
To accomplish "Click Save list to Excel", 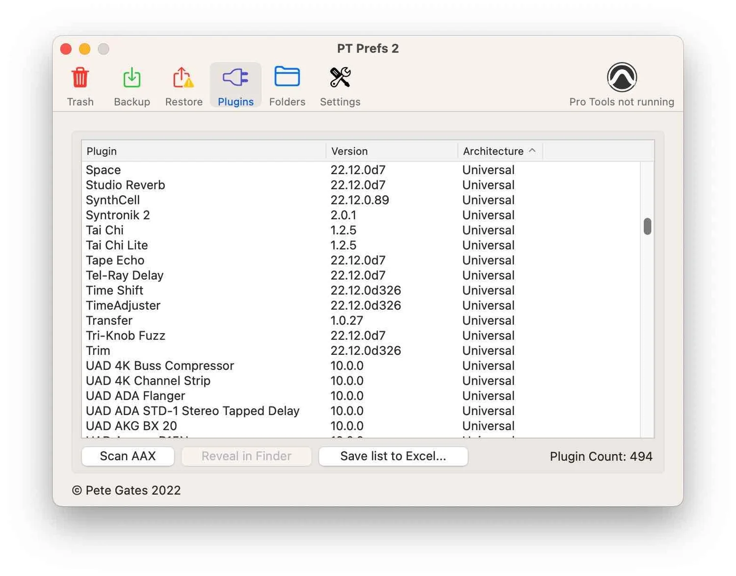I will 393,456.
